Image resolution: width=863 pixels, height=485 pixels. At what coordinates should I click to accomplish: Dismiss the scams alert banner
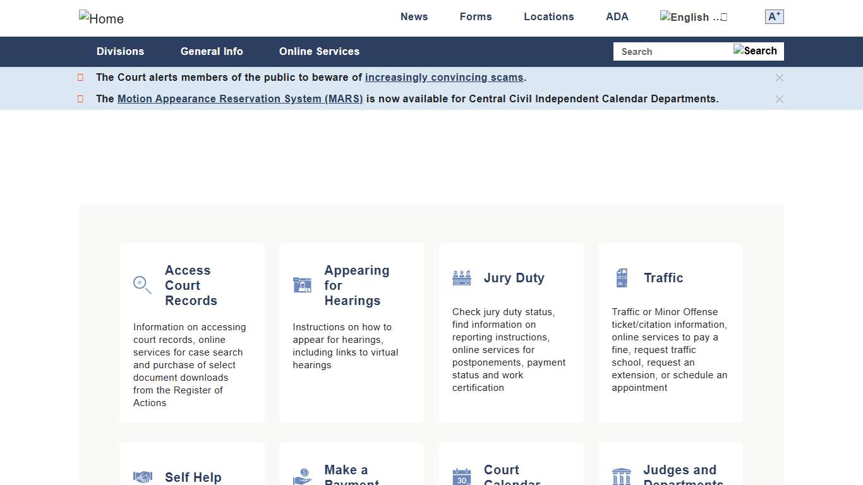coord(779,78)
